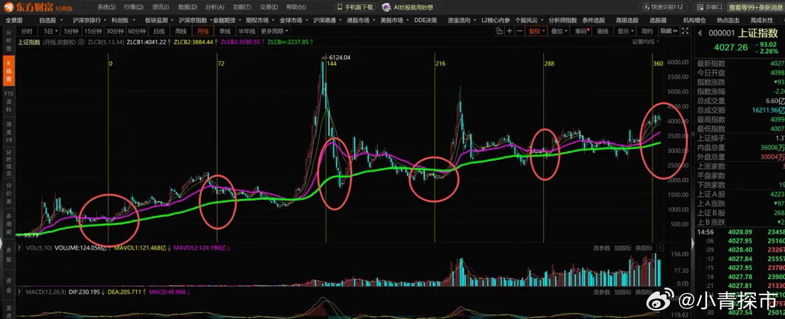Screen dimensions: 785x319
Task: Click the cycle line marker labeled 216
Action: (x=441, y=64)
